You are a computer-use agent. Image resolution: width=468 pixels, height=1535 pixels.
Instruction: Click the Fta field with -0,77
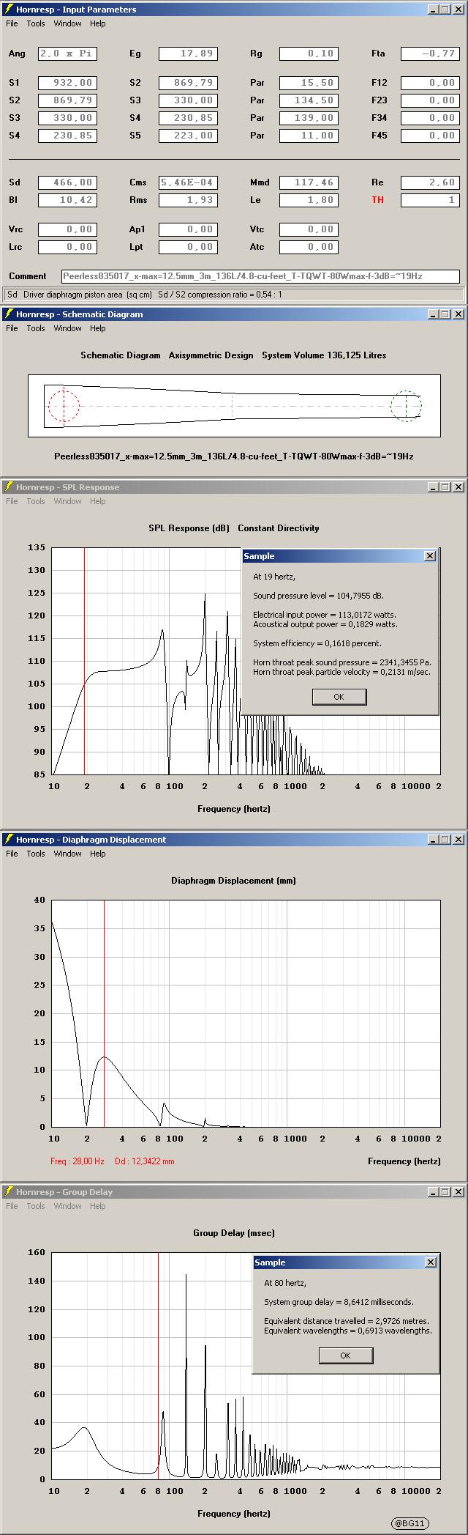(x=429, y=53)
